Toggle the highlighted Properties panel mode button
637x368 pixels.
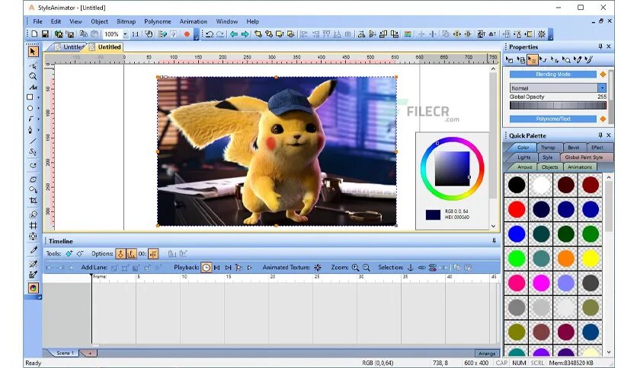532,60
